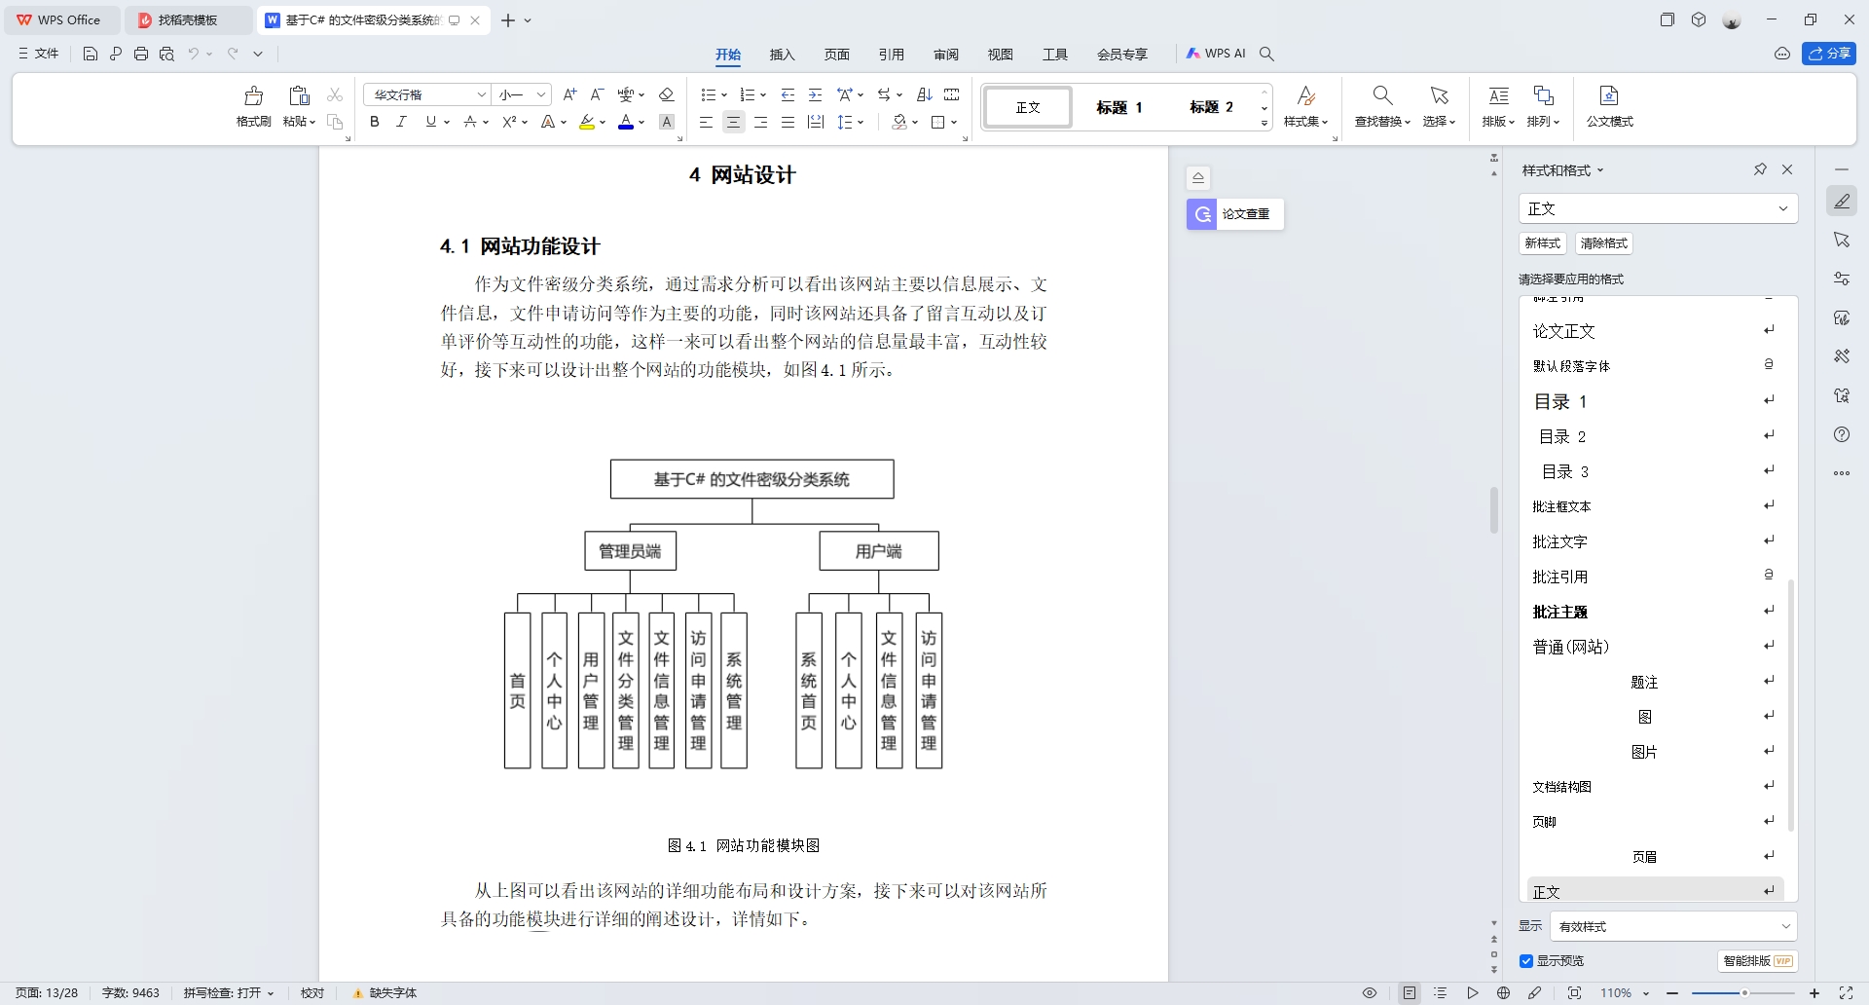This screenshot has height=1005, width=1869.
Task: Switch to the 引用 ribbon tab
Action: [x=891, y=55]
